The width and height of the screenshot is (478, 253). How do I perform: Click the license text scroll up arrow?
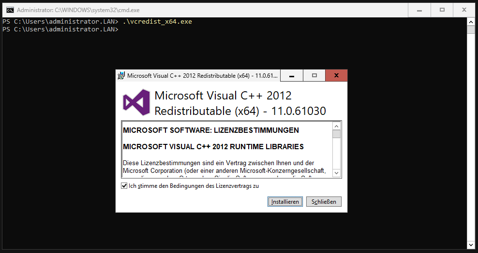[336, 126]
